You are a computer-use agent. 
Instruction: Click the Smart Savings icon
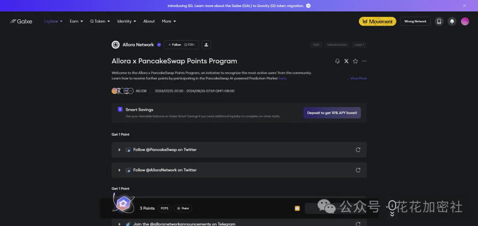tap(120, 109)
